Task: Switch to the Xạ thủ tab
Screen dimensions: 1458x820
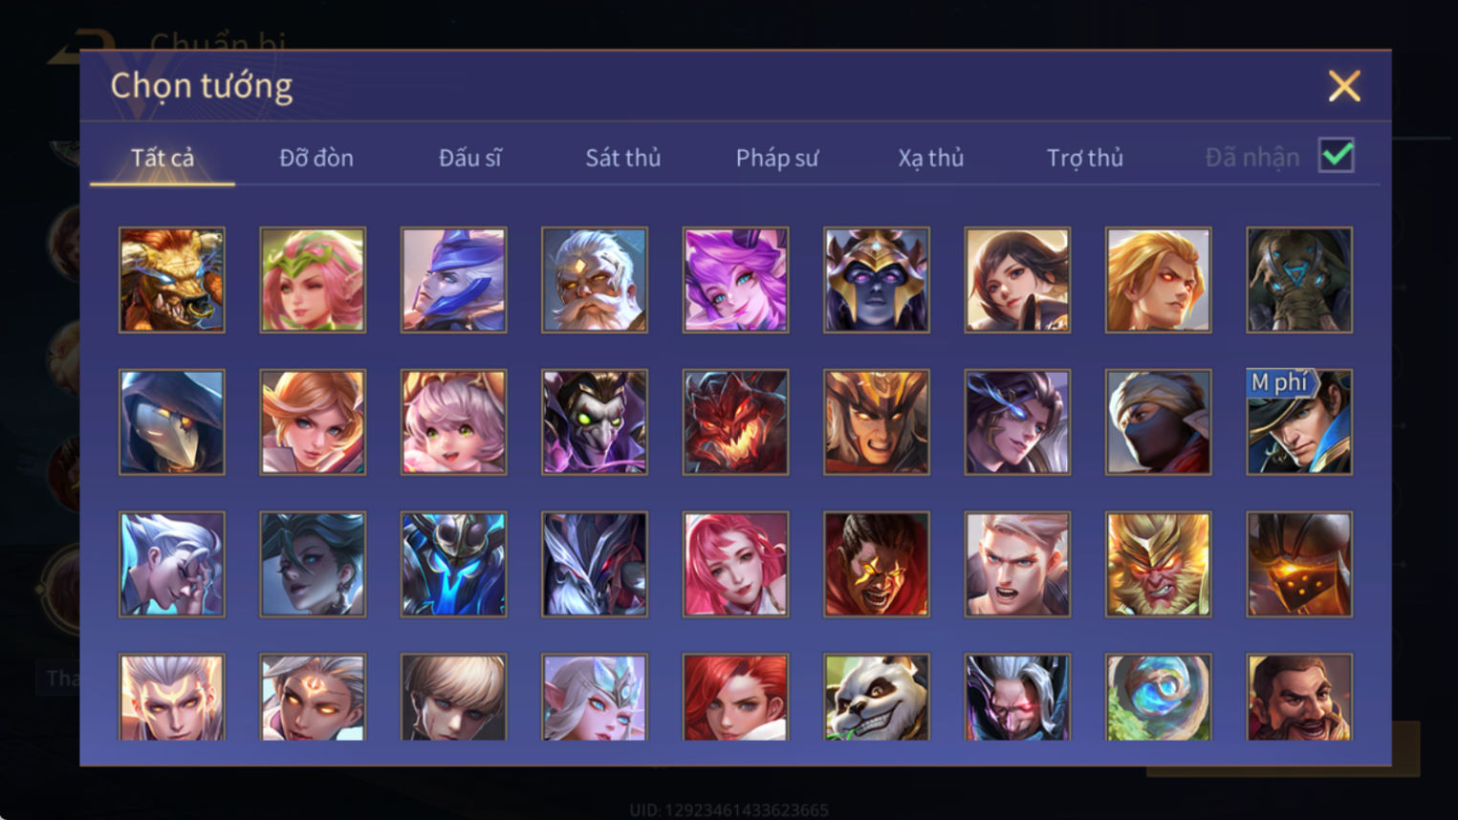Action: pos(930,158)
